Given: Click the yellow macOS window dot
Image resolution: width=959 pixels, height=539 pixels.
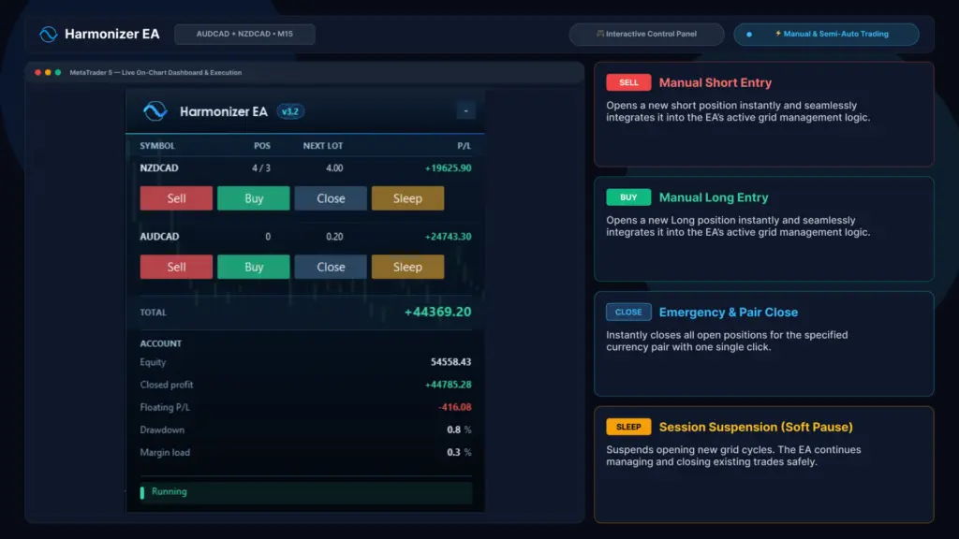Looking at the screenshot, I should click(48, 72).
